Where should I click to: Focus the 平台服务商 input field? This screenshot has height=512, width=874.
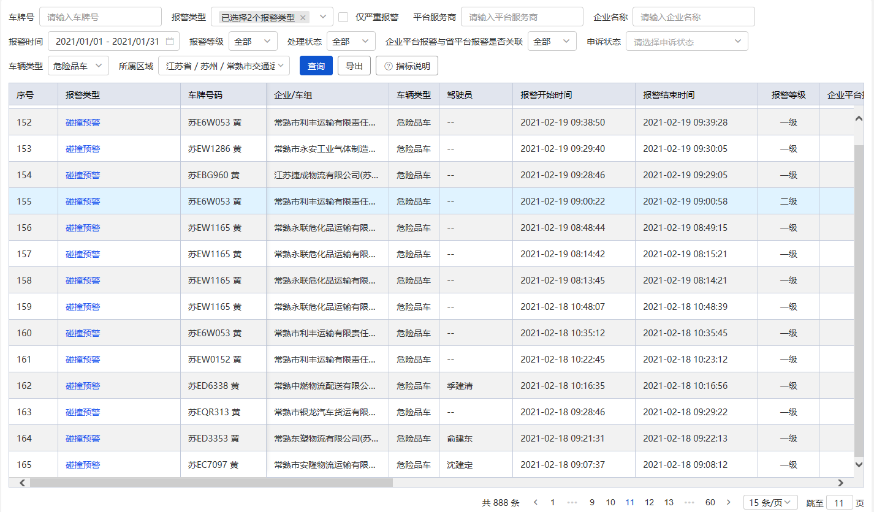522,17
